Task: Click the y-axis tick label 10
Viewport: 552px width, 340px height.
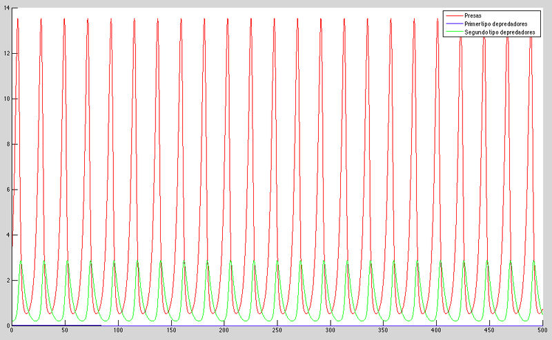Action: click(x=6, y=99)
